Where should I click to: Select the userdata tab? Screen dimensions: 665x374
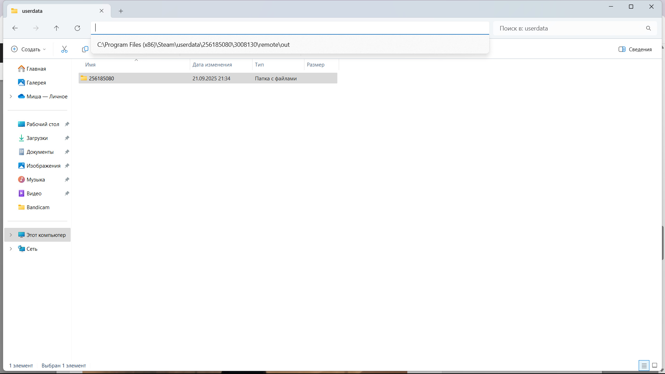coord(52,11)
